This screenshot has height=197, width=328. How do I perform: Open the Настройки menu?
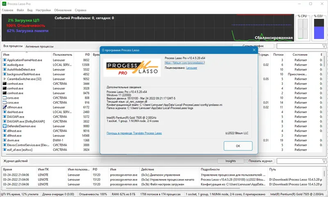click(43, 10)
